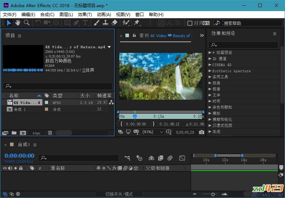Select the Brush tool
This screenshot has height=198, width=285.
point(97,23)
